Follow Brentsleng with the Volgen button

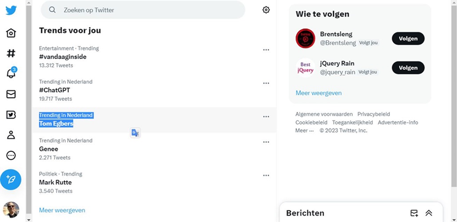tap(408, 39)
